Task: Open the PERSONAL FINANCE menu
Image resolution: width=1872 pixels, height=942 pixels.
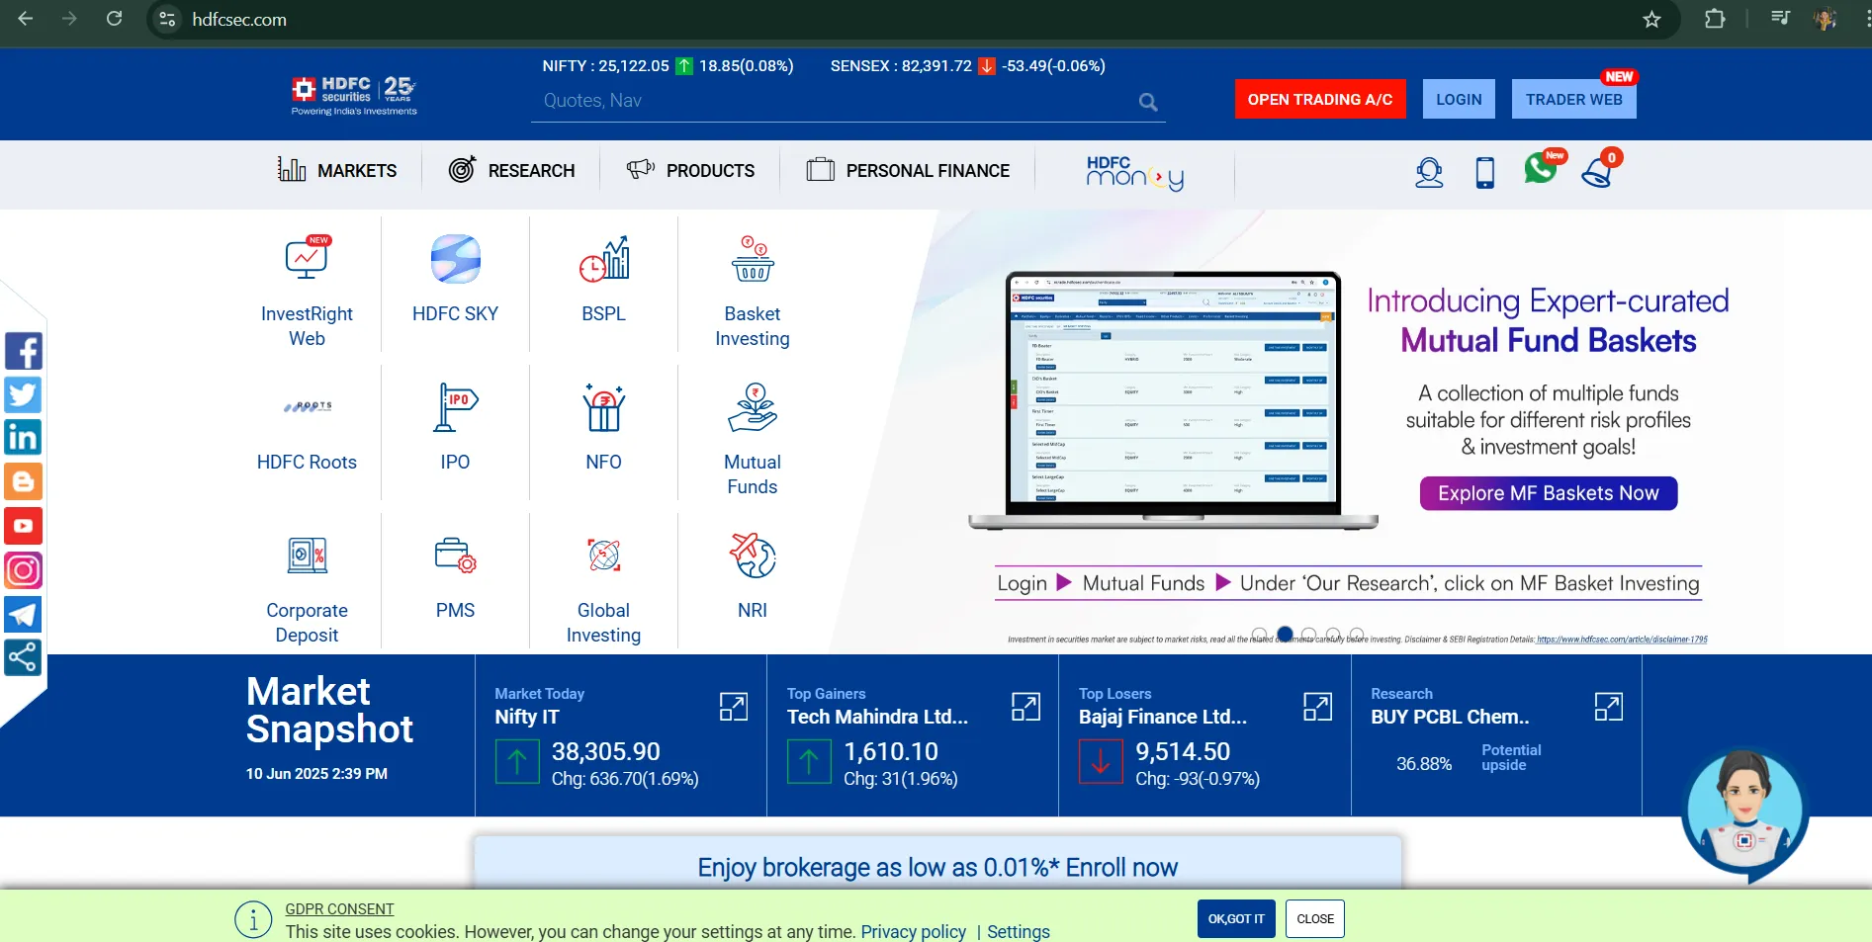Action: (x=908, y=170)
